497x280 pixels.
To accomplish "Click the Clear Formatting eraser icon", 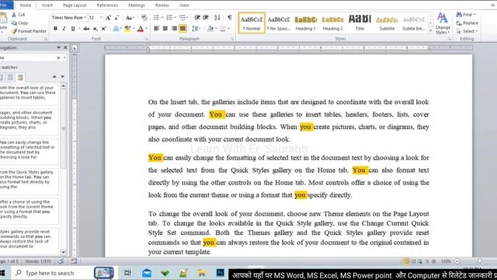I will tap(144, 18).
